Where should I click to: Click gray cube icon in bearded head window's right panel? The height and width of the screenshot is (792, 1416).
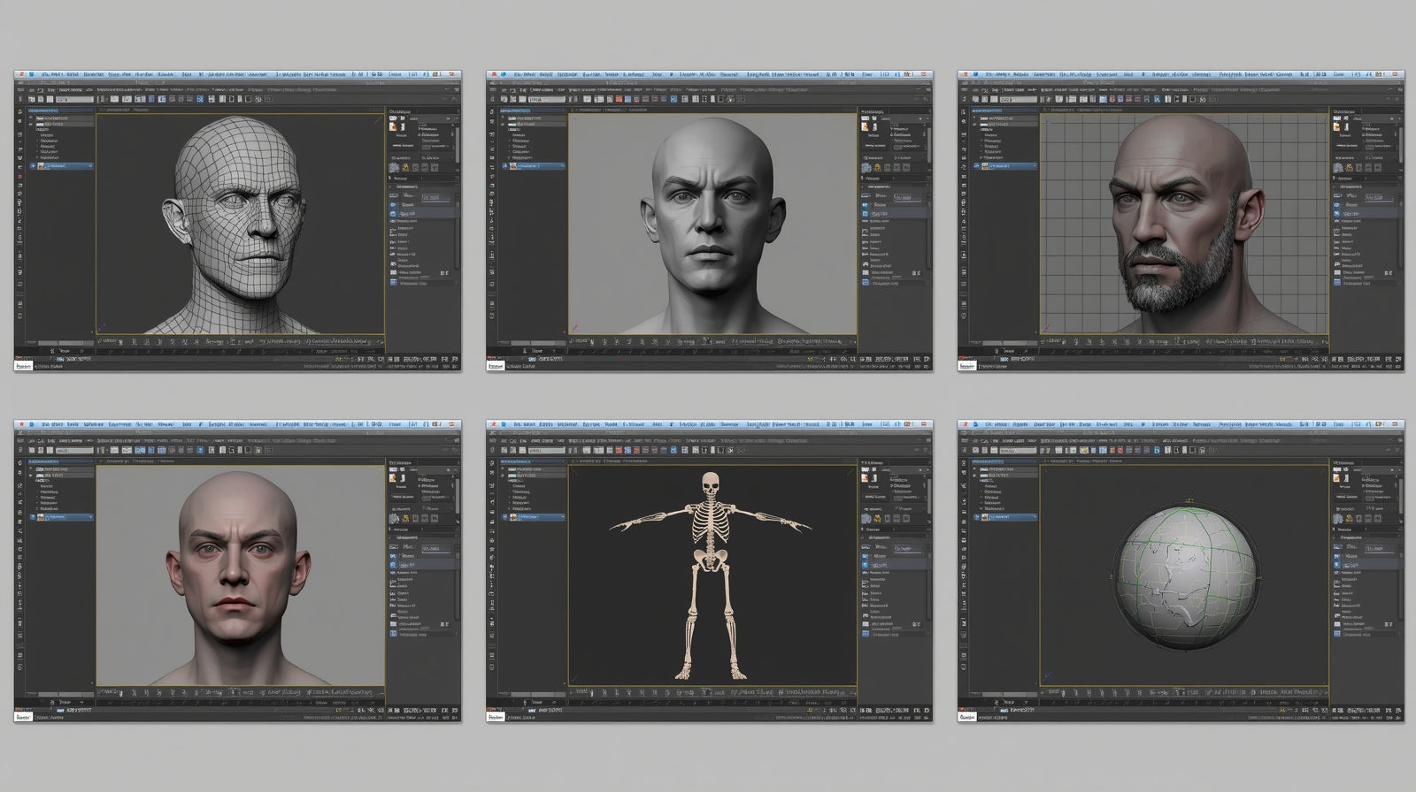coord(1338,167)
